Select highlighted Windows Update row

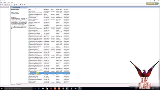pos(49,73)
